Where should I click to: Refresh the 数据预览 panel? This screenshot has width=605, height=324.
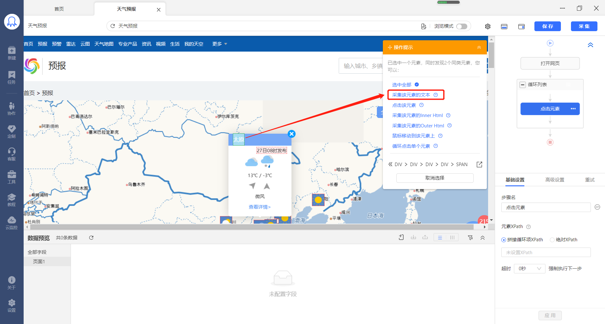click(x=91, y=238)
